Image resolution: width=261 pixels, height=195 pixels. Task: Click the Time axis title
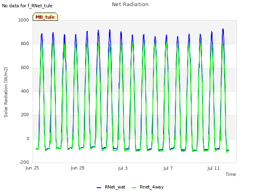[x=230, y=174]
